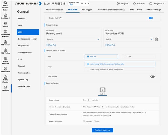The height and width of the screenshot is (135, 168).
Task: Open the English language dropdown
Action: (x=159, y=4)
